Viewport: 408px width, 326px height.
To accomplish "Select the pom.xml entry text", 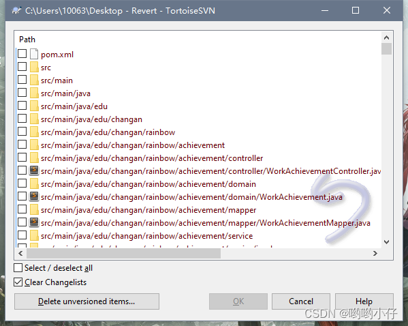I will tap(57, 55).
